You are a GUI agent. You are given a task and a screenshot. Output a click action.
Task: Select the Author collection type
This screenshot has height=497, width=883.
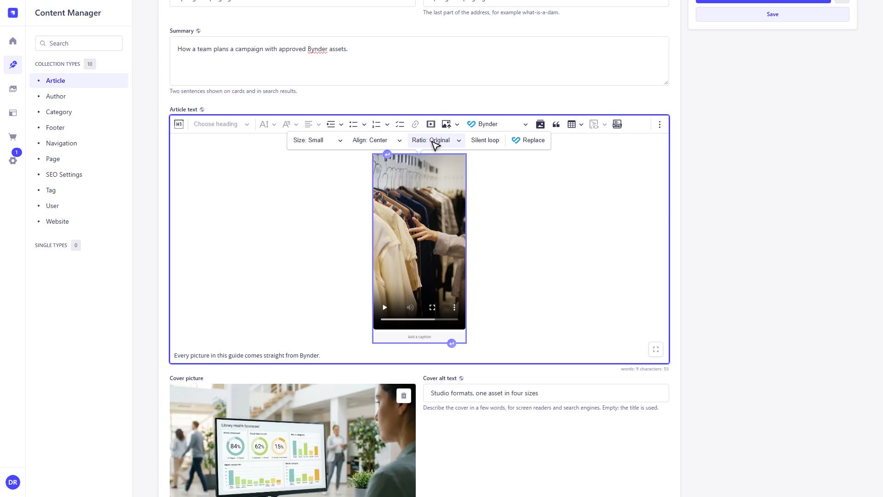pyautogui.click(x=56, y=96)
